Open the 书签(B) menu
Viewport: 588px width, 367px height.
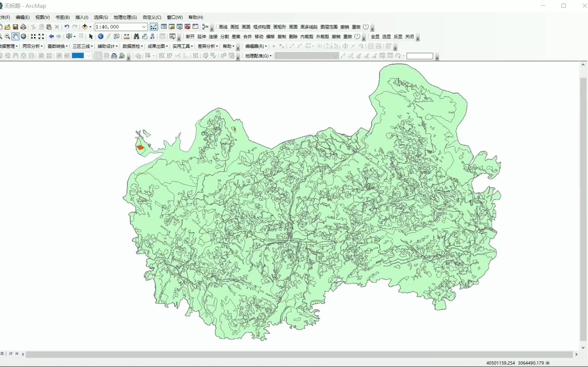pos(62,17)
